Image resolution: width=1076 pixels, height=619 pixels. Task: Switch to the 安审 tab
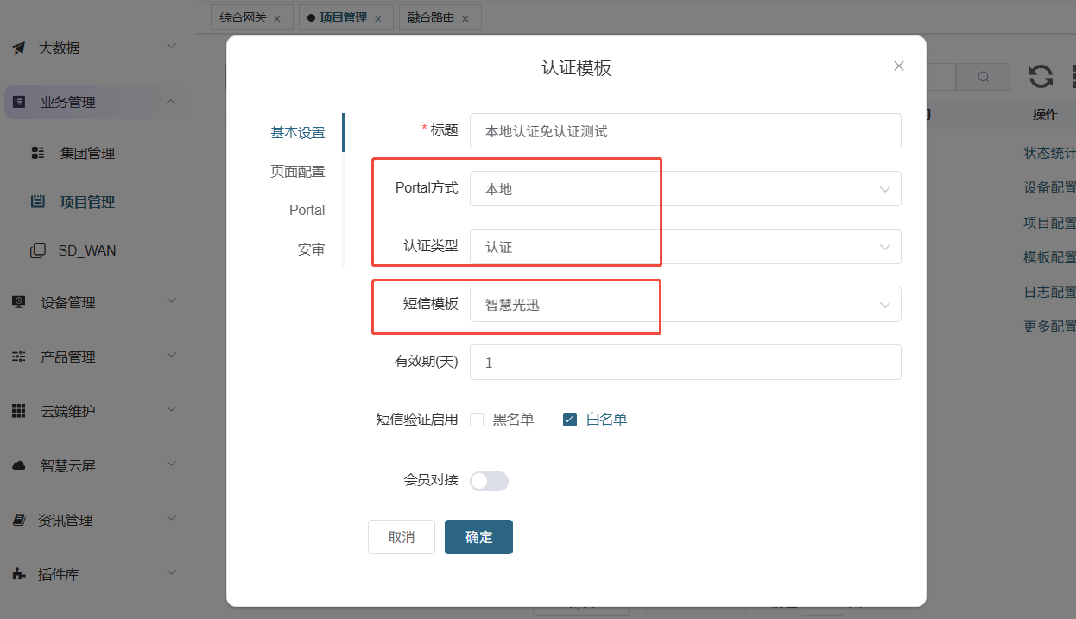tap(311, 249)
